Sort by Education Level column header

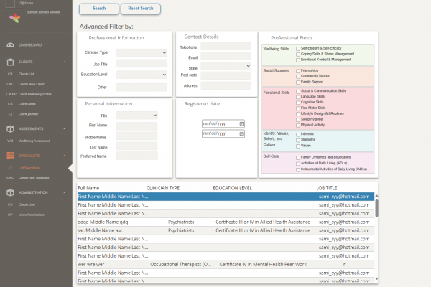click(232, 188)
